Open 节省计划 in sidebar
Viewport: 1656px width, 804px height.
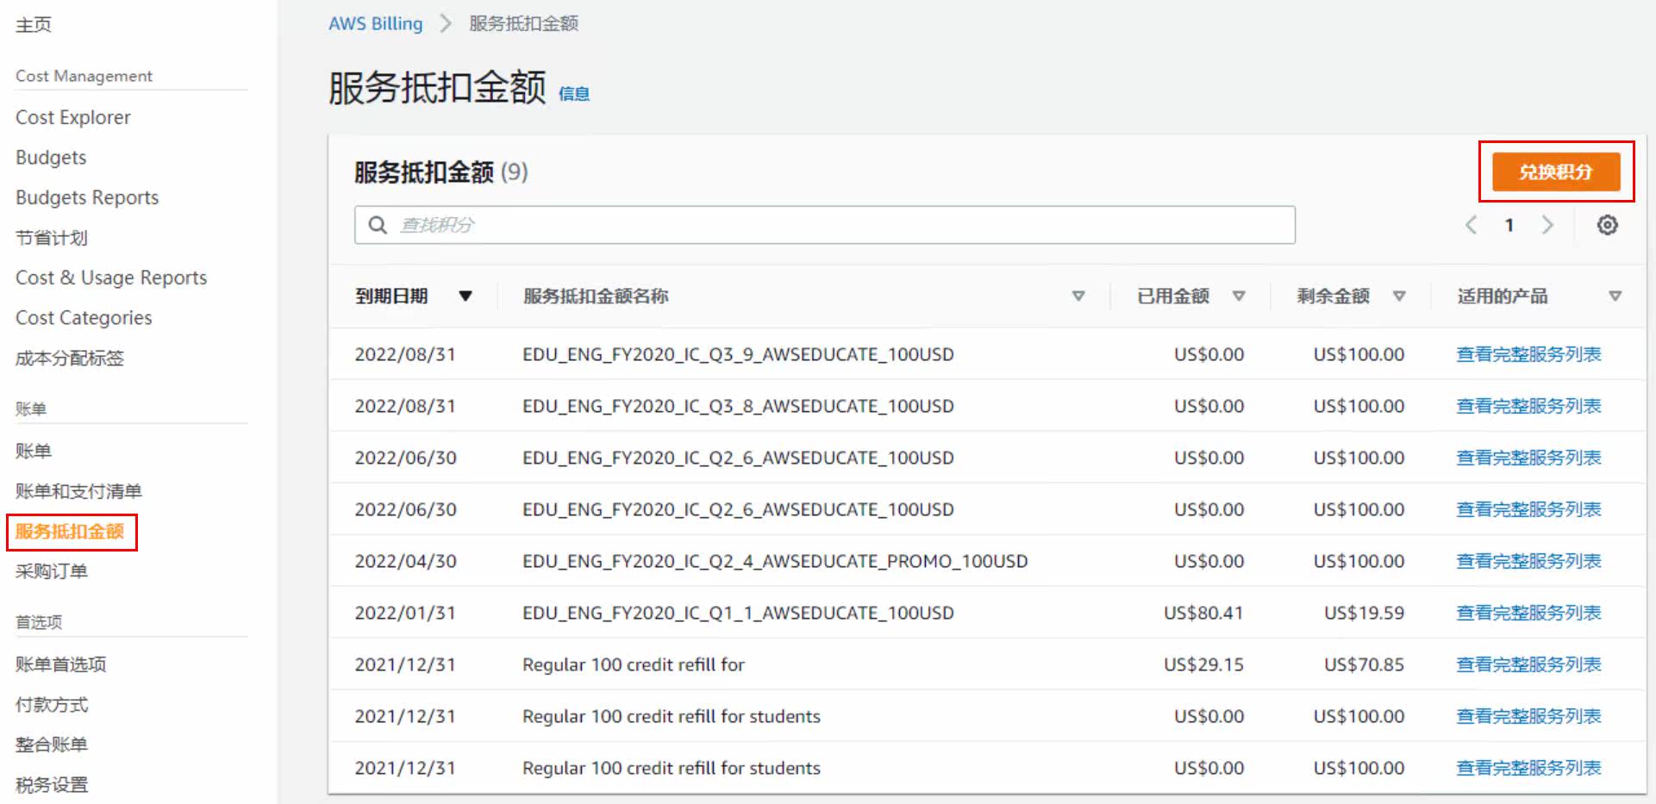point(52,238)
